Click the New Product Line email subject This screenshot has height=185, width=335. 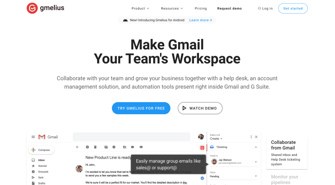108,157
